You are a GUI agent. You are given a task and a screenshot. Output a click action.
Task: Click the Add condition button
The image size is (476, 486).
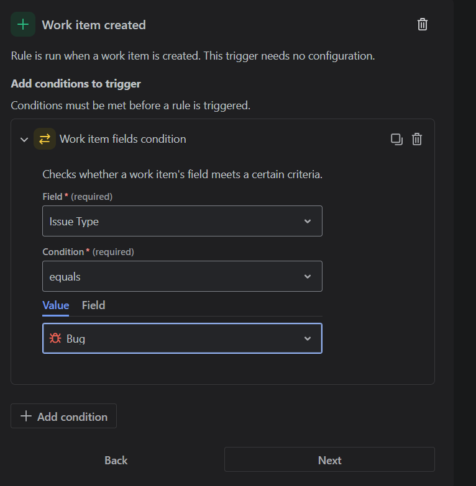tap(63, 416)
